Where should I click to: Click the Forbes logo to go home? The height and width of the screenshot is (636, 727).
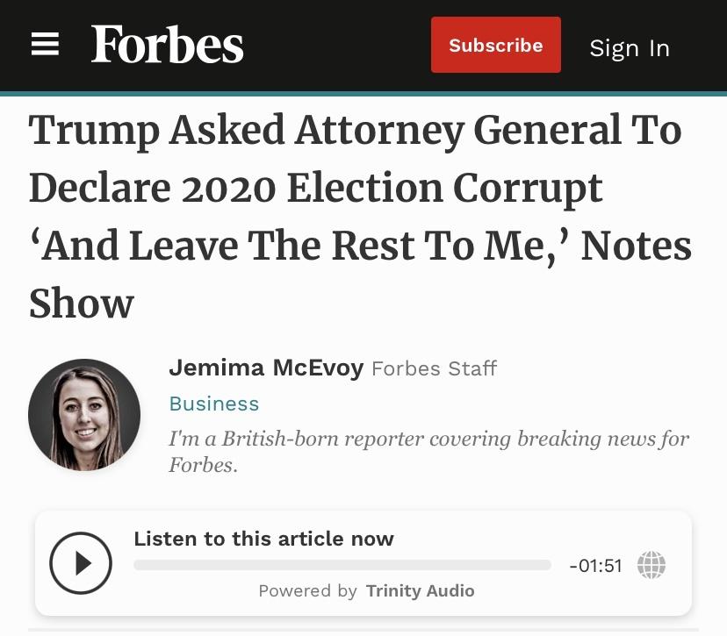click(x=167, y=45)
